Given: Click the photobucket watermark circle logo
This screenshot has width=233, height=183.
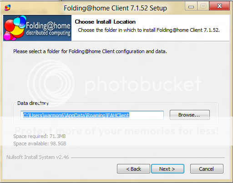Looking at the screenshot, I should [51, 84].
